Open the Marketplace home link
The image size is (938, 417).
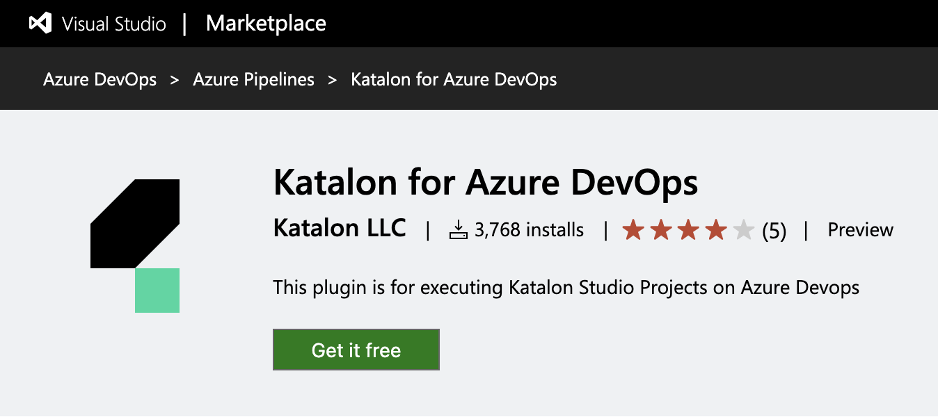click(x=266, y=24)
